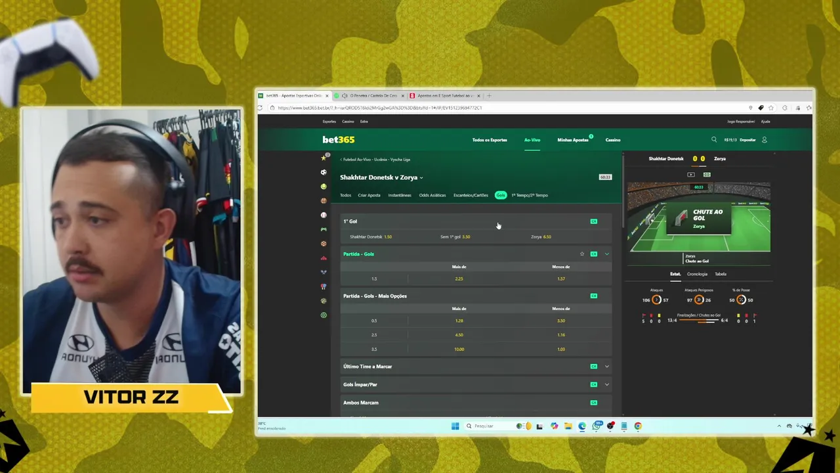This screenshot has height=473, width=840.
Task: Click Extra in top strip
Action: point(364,122)
